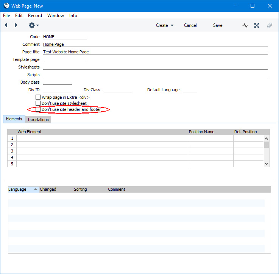The width and height of the screenshot is (279, 274).
Task: Click the Cancel button
Action: 190,25
